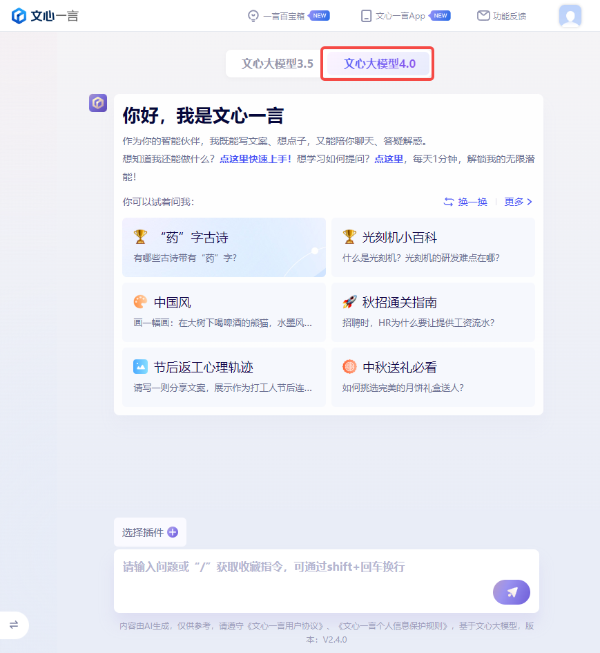This screenshot has width=600, height=653.
Task: Select the 文心大模型4.0 tab
Action: (379, 64)
